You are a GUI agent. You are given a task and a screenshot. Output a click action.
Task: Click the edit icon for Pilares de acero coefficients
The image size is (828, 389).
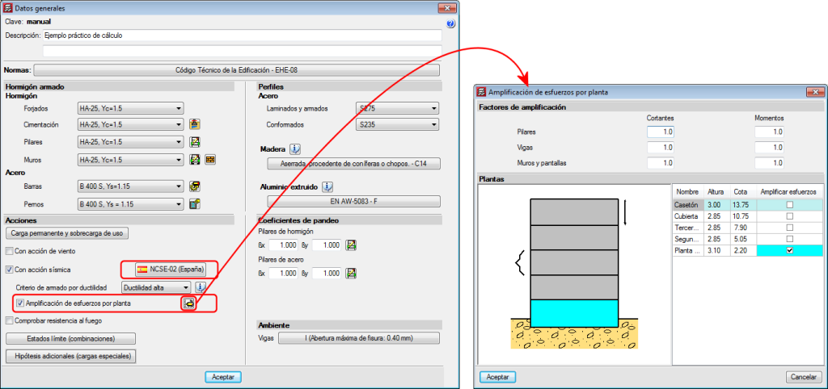[351, 273]
